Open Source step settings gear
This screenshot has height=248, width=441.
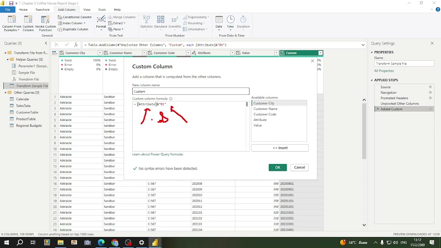tap(430, 87)
